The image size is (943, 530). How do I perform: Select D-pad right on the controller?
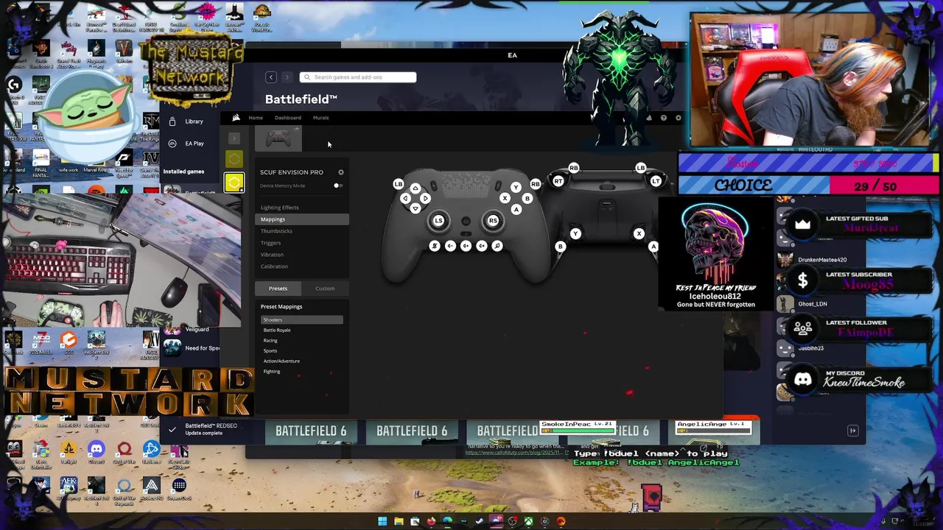tap(426, 199)
